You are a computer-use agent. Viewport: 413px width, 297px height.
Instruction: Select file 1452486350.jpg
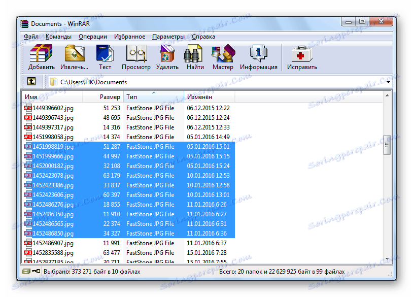[53, 214]
